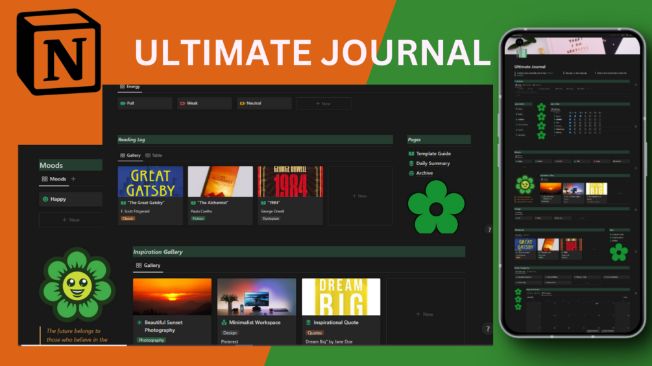Click Inspirational Quote card title

[336, 323]
